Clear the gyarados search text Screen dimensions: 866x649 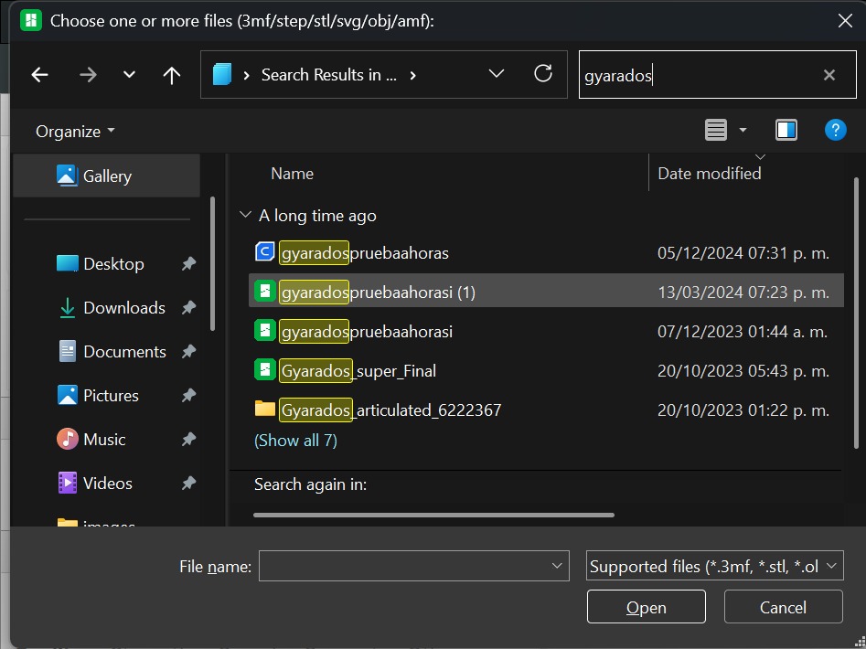coord(829,75)
